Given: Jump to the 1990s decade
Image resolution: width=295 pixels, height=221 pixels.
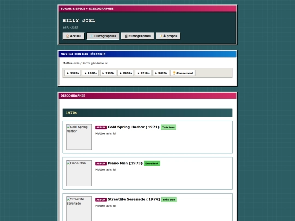Looking at the screenshot, I should [x=108, y=73].
